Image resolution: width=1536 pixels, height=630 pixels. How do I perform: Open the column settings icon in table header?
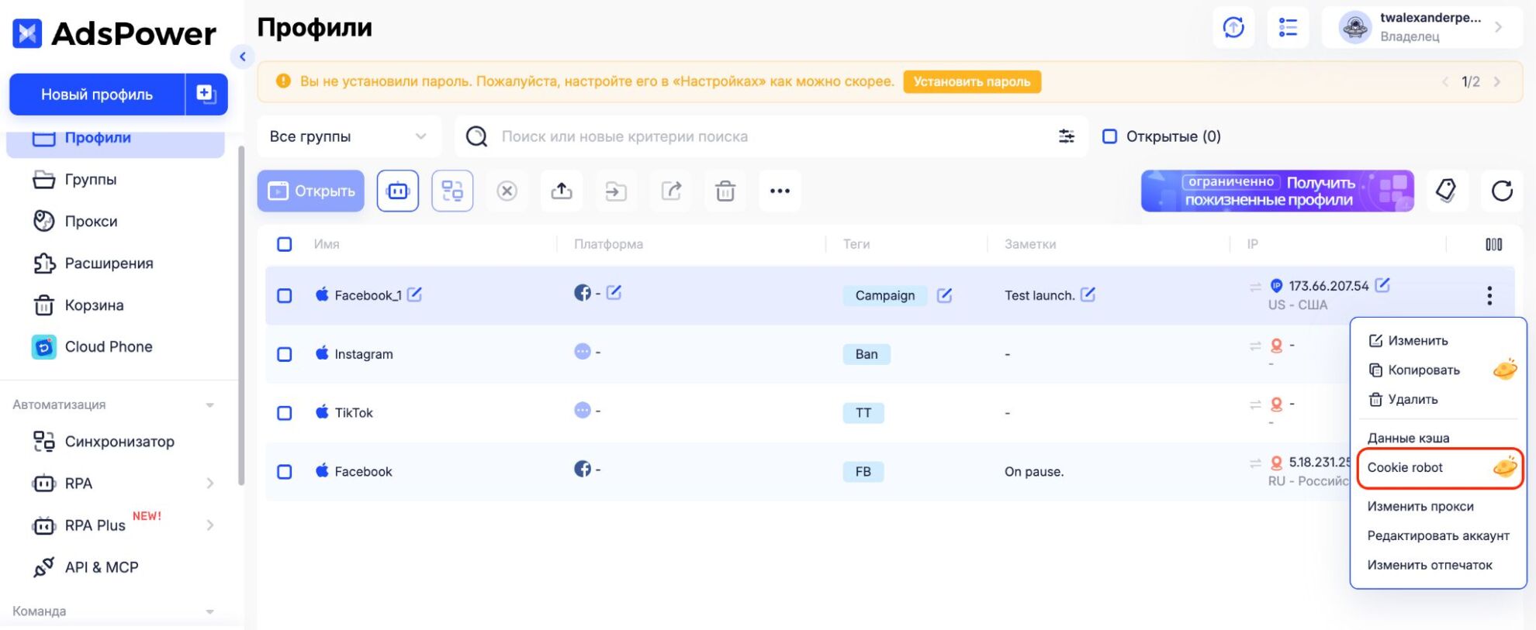click(1493, 244)
